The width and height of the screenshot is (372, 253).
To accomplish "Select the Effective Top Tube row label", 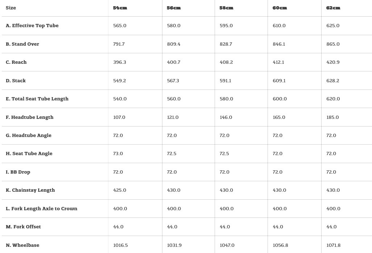I will point(32,26).
